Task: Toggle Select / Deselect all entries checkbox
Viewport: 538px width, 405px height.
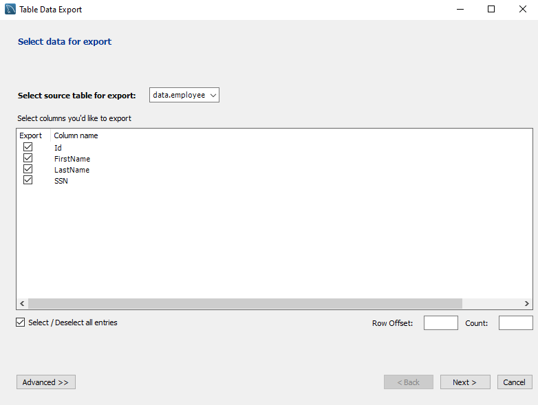Action: (20, 322)
